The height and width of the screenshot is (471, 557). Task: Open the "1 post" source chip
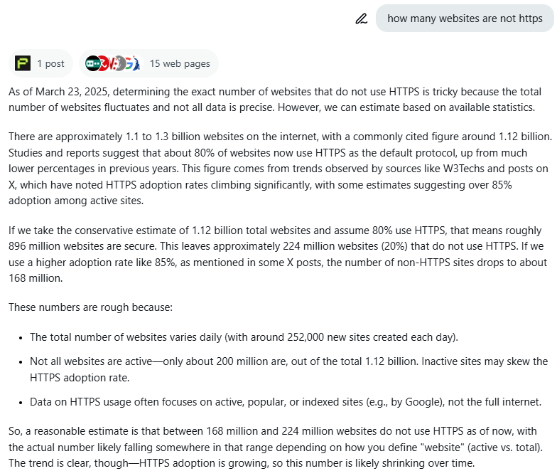tap(40, 63)
